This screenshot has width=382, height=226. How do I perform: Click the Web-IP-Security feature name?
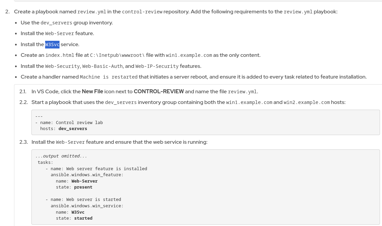coord(157,66)
